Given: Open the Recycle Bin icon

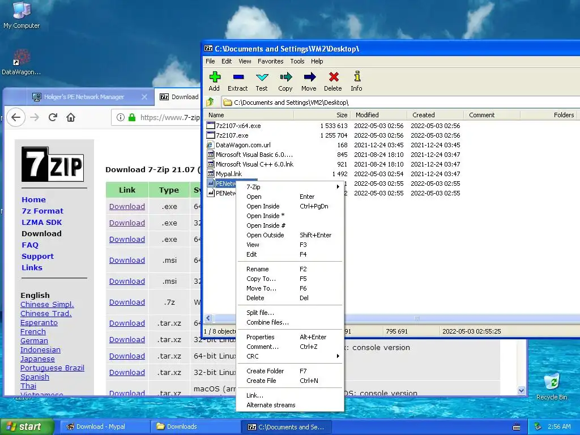Looking at the screenshot, I should [552, 382].
